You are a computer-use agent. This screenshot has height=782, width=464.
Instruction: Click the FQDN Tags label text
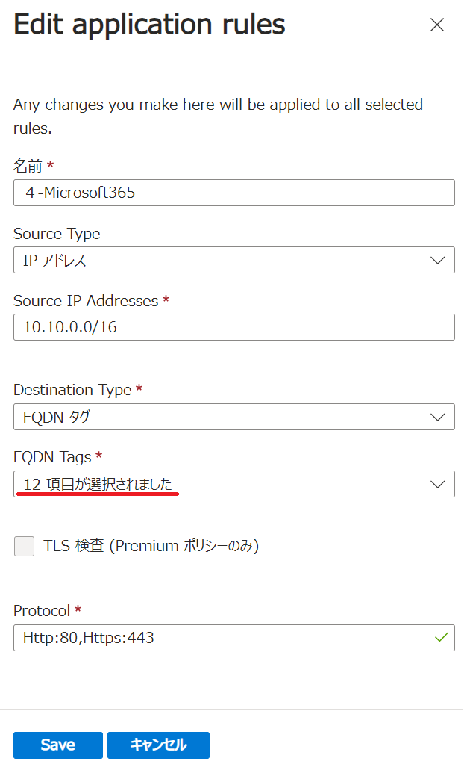52,456
